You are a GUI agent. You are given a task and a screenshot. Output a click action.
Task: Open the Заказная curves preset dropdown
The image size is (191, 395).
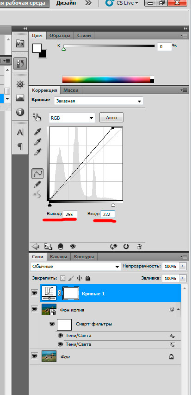[x=99, y=101]
